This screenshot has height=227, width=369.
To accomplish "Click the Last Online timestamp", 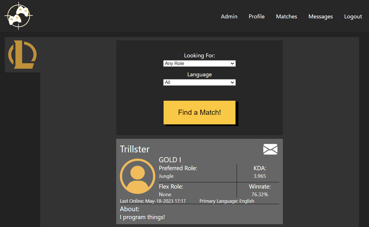I will (x=153, y=201).
